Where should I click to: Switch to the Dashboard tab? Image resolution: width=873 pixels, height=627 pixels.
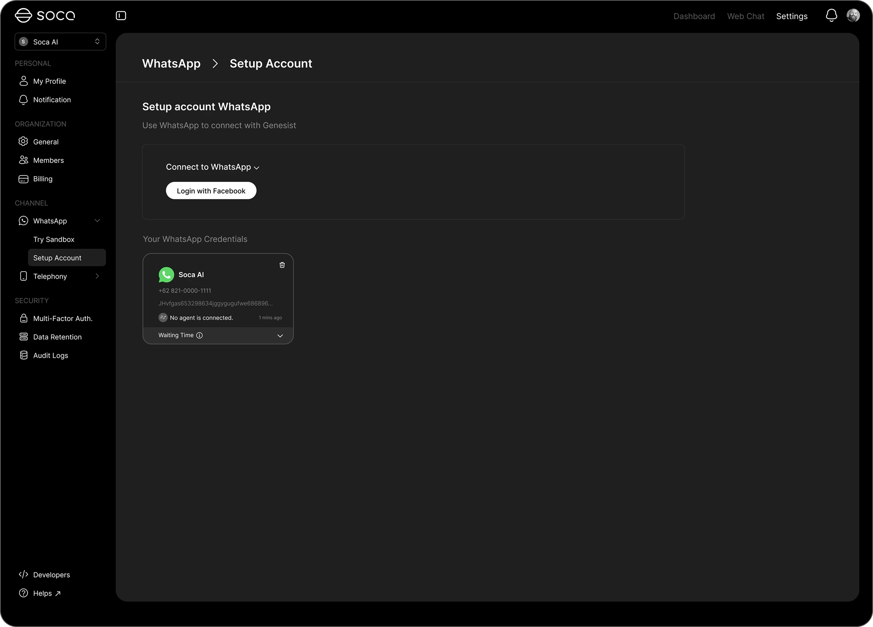pyautogui.click(x=694, y=16)
